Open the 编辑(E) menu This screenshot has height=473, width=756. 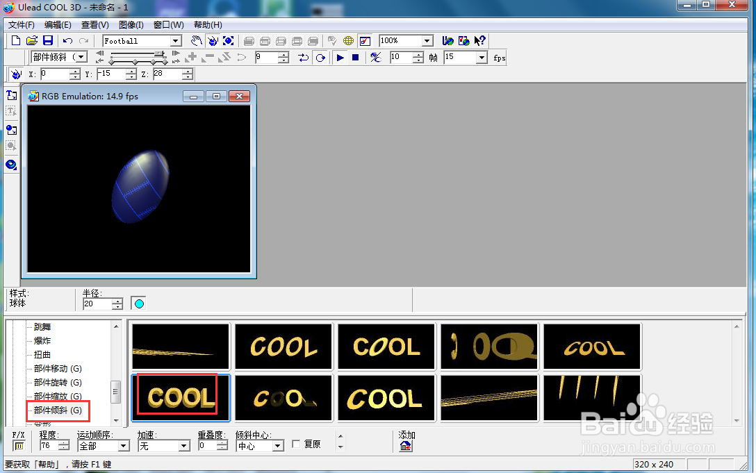point(58,25)
